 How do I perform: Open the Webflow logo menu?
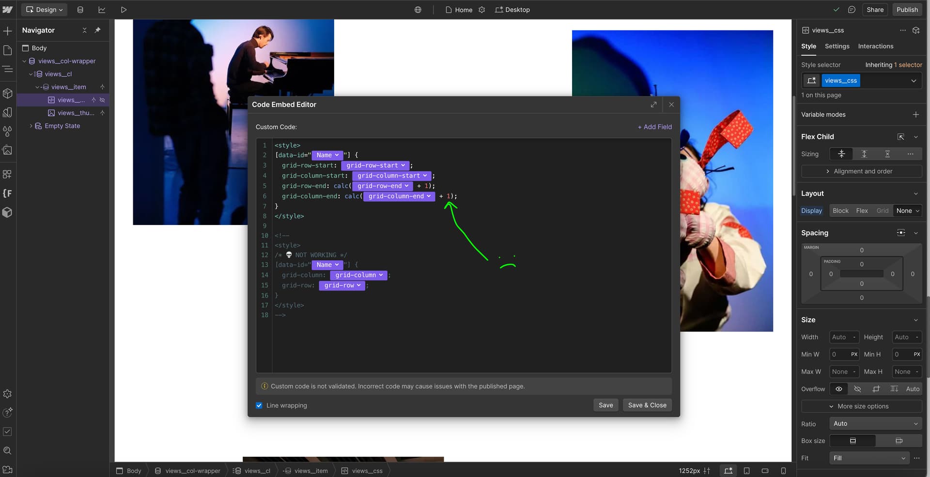7,10
